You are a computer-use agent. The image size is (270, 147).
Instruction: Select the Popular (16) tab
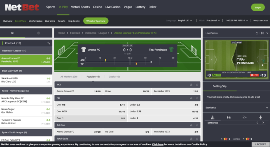click(x=93, y=77)
